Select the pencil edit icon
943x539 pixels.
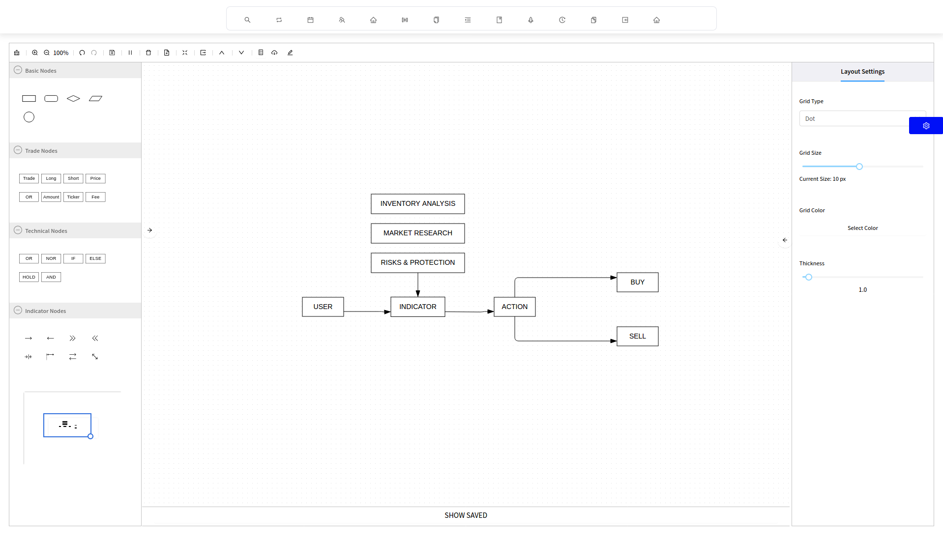point(290,53)
